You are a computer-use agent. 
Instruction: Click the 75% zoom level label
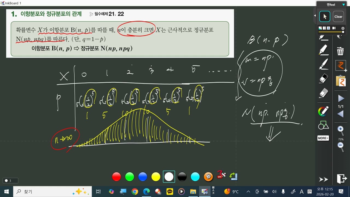[341, 139]
